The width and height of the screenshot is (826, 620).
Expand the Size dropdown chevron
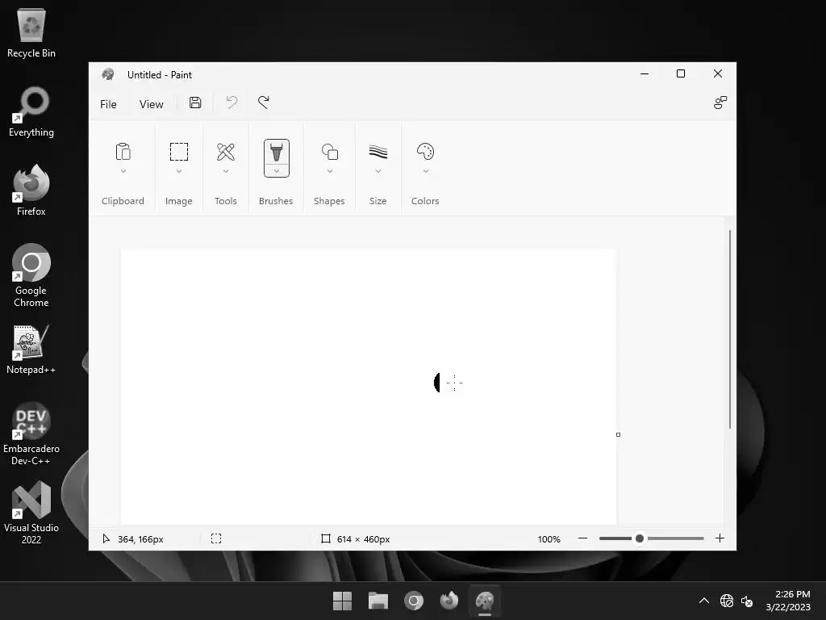click(378, 171)
